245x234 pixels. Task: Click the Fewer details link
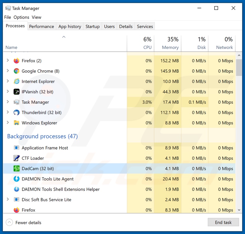coord(28,223)
